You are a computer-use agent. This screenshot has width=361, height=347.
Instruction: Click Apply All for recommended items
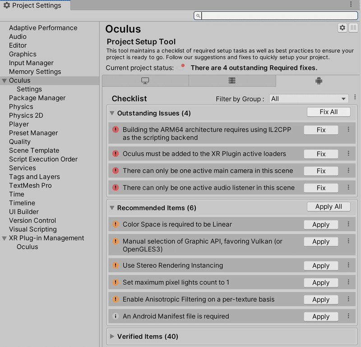(329, 207)
